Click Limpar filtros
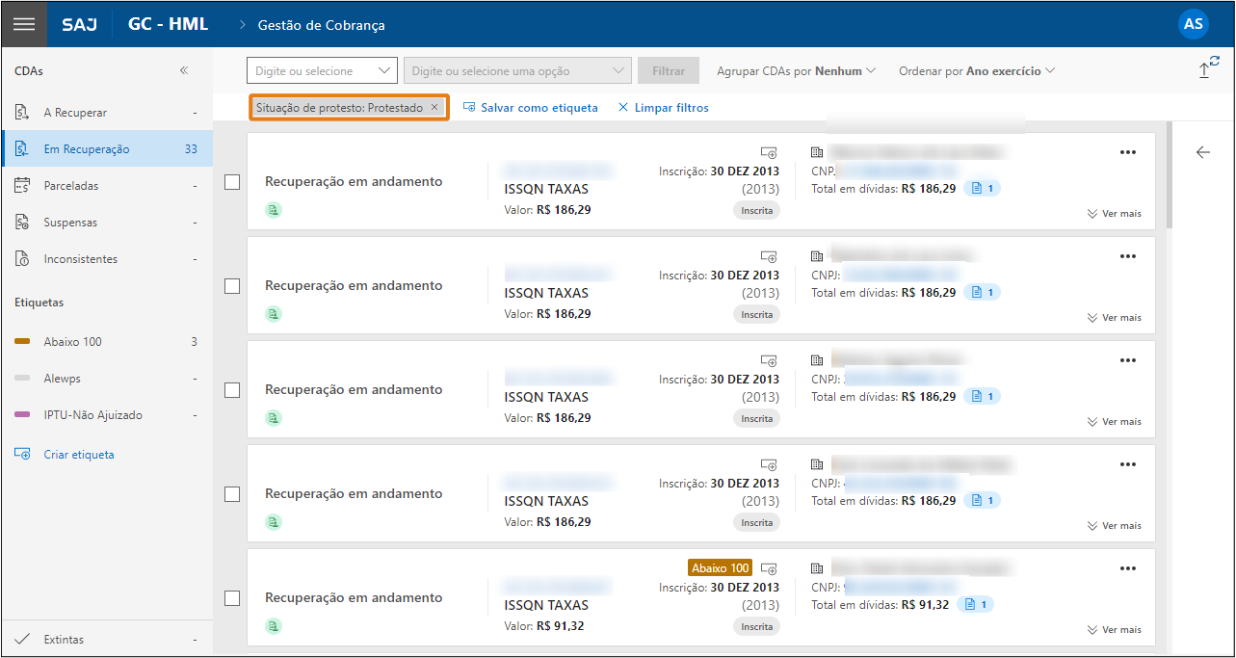 click(663, 108)
